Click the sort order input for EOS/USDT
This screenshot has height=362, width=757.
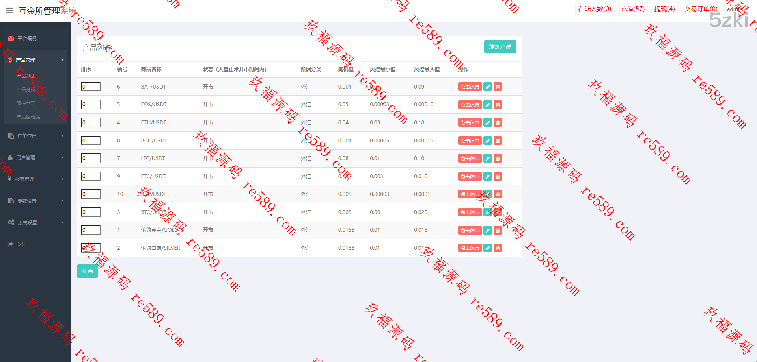[x=91, y=104]
